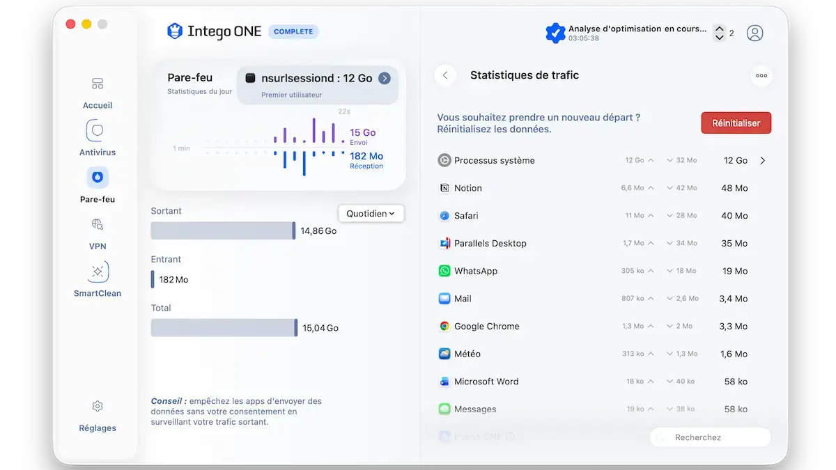This screenshot has height=470, width=836.
Task: Open the VPN section in sidebar
Action: coord(98,233)
